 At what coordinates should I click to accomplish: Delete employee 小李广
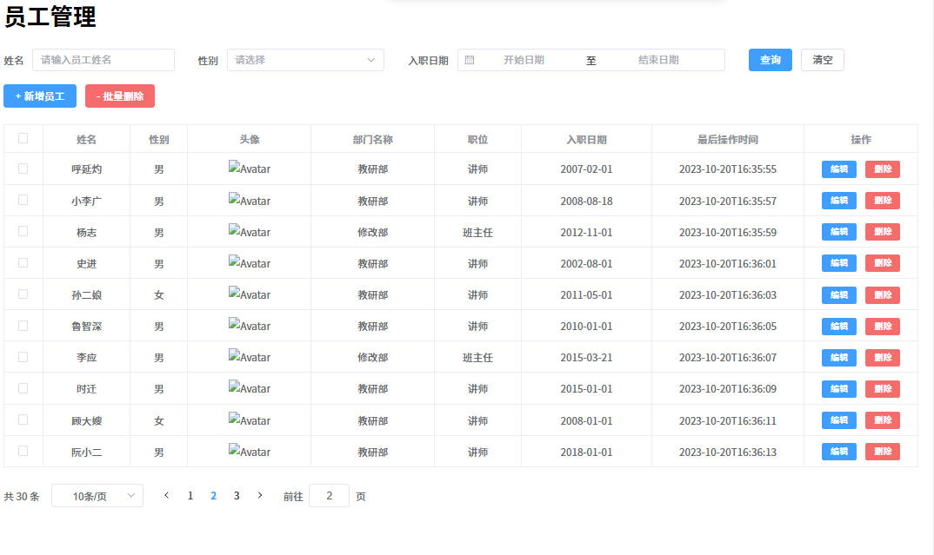click(x=882, y=201)
